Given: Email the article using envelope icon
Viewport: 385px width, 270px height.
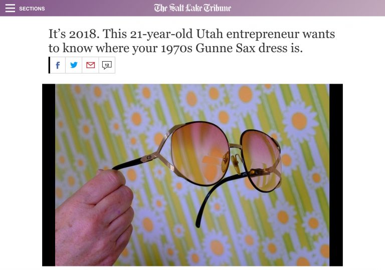Looking at the screenshot, I should click(x=90, y=65).
